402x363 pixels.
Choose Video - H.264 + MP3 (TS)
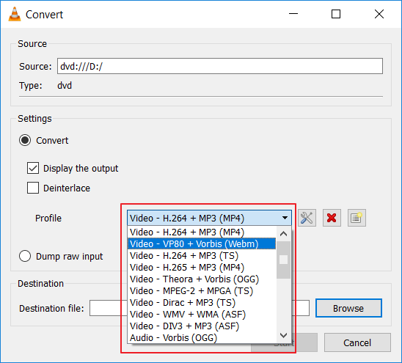click(202, 256)
